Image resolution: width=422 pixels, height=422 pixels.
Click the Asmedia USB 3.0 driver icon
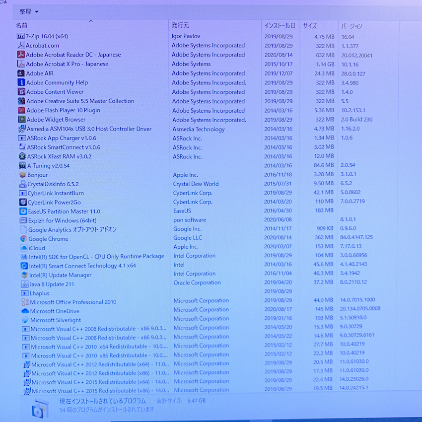[x=22, y=129]
